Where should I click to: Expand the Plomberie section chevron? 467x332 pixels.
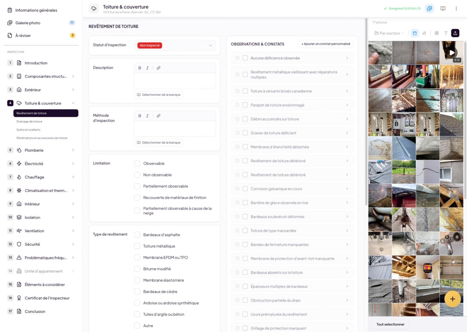click(73, 150)
